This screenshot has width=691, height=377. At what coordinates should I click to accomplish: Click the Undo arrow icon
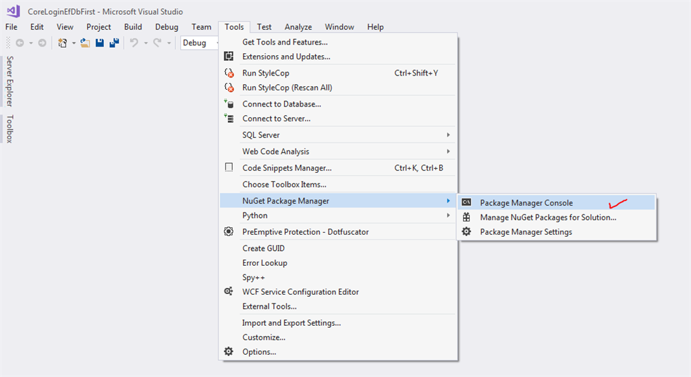click(134, 43)
